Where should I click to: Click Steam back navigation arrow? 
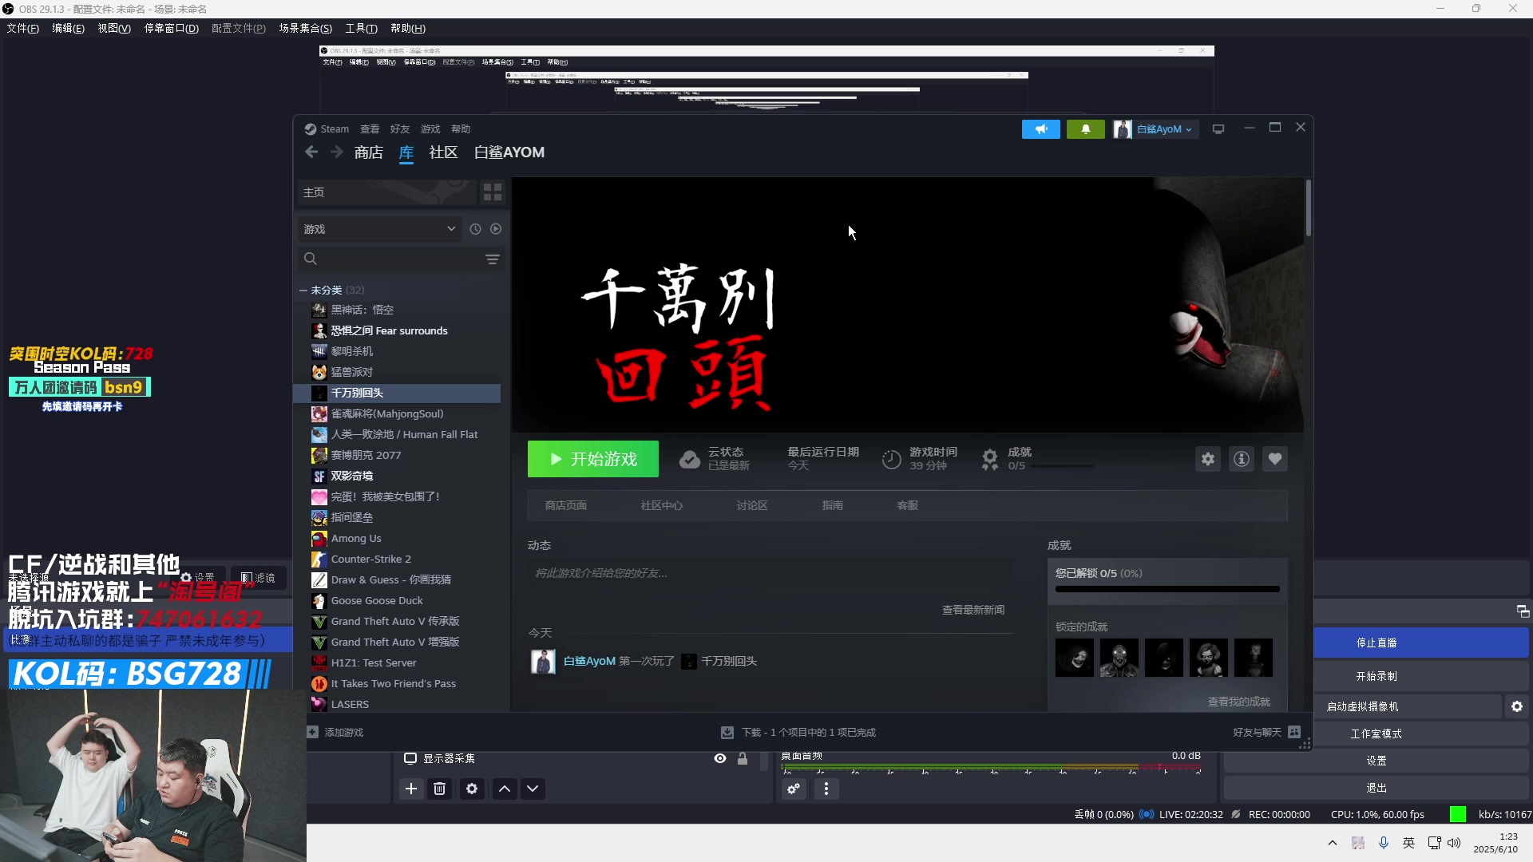point(311,152)
